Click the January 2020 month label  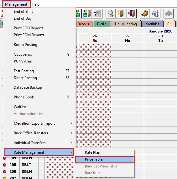(161, 31)
